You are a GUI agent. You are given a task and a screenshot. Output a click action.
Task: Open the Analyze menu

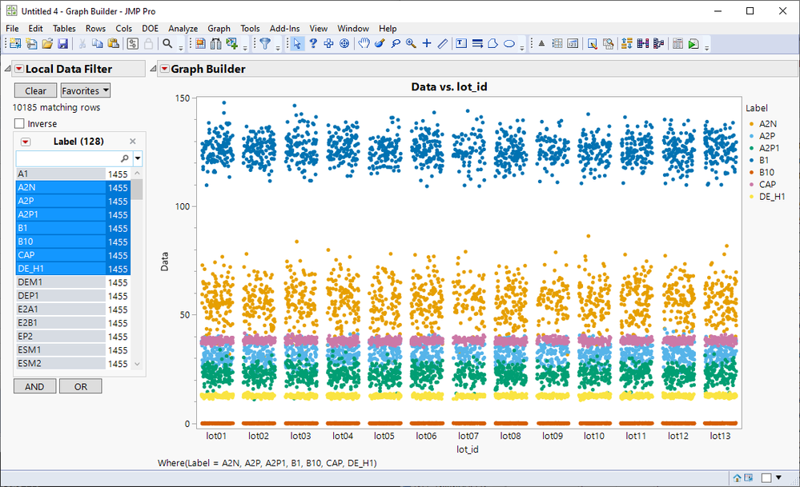183,29
